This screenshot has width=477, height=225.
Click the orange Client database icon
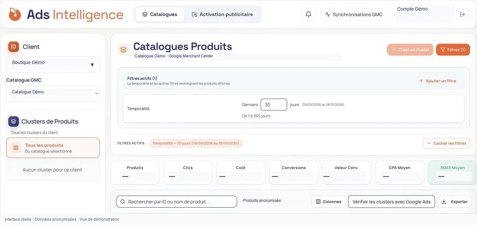coord(14,47)
